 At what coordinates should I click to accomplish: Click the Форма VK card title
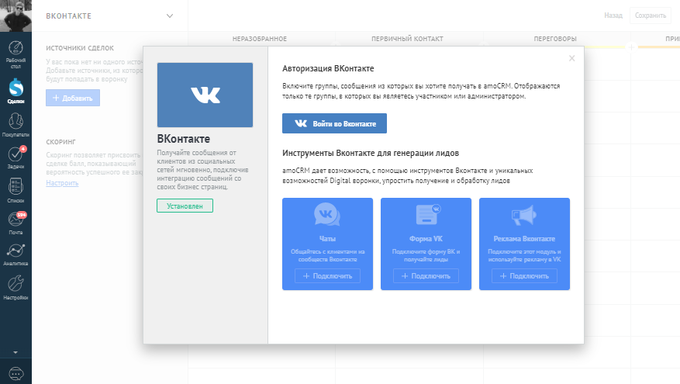click(426, 239)
